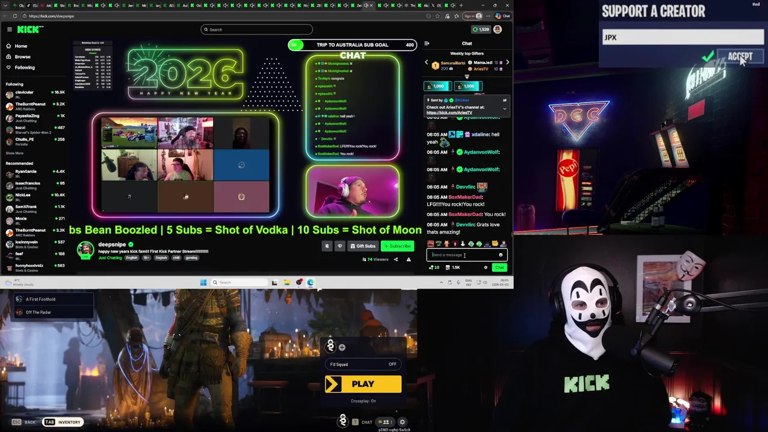The width and height of the screenshot is (768, 432).
Task: Open the emoji picker in chat input
Action: (500, 255)
